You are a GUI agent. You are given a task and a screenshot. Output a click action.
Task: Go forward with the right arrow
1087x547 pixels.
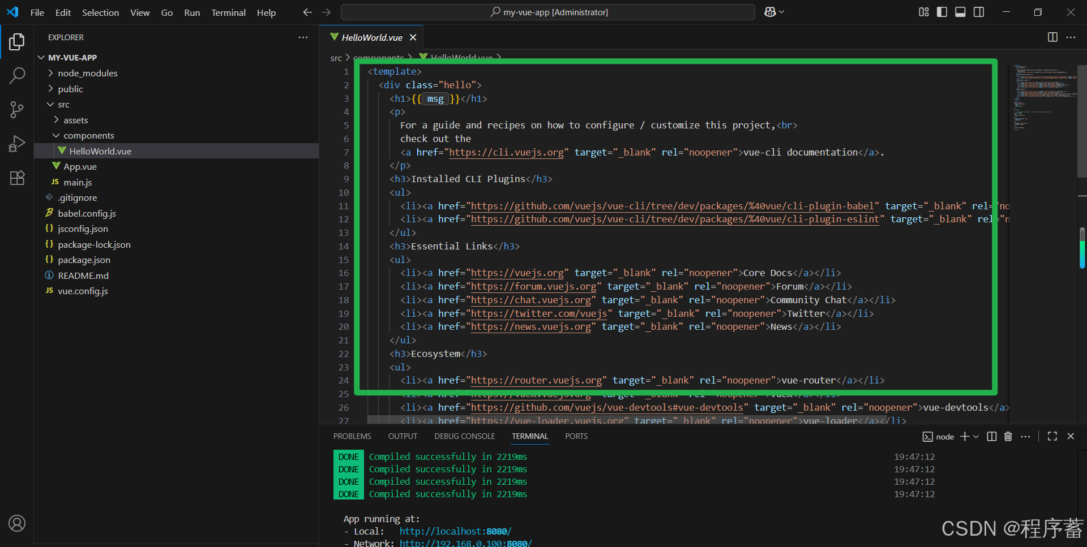326,12
